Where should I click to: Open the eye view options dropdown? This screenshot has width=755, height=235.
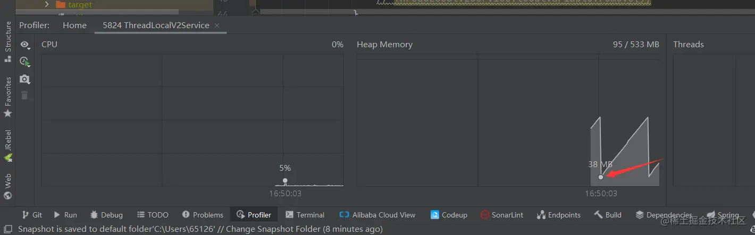pos(25,45)
